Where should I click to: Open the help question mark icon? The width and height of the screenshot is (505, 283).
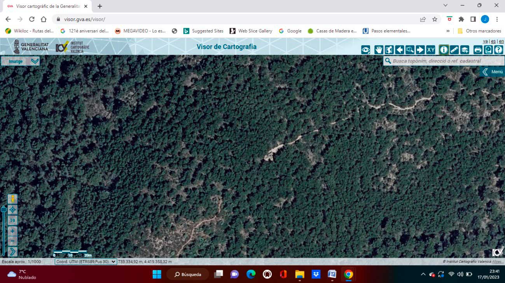pyautogui.click(x=498, y=50)
